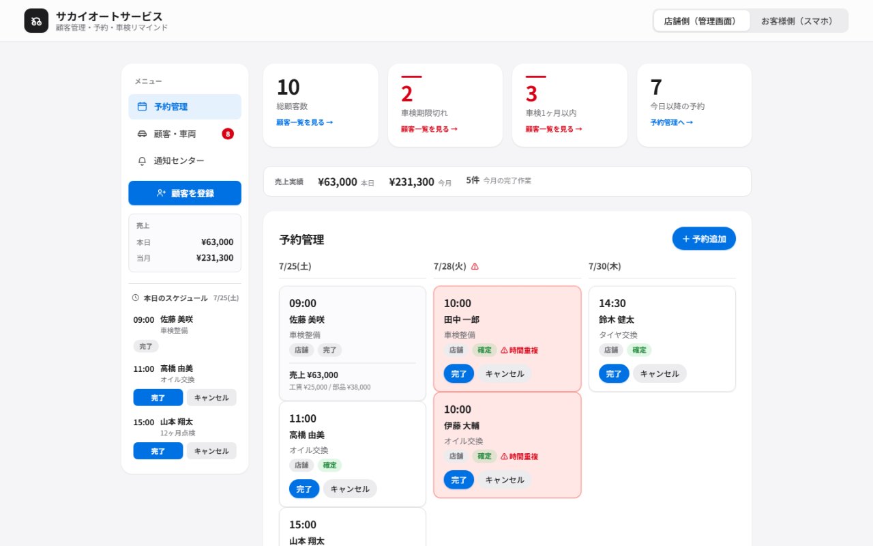873x546 pixels.
Task: Click 時間重複 warning on 田中 一郎 card
Action: (x=520, y=350)
